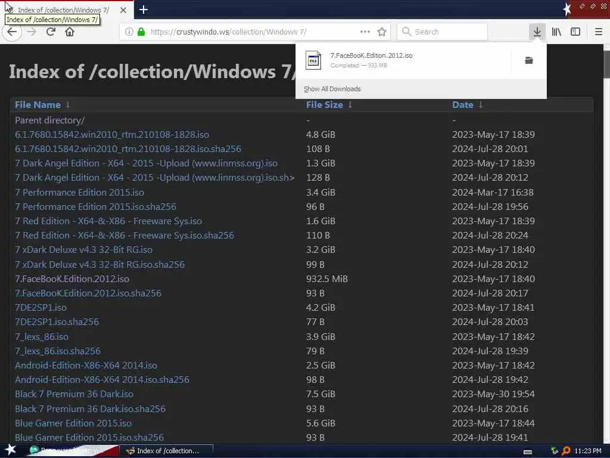Open Parent directory/ link

[x=49, y=120]
